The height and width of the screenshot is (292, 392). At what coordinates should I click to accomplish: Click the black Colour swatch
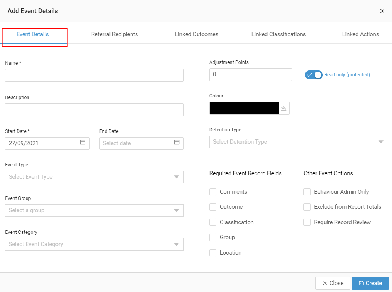click(x=244, y=108)
